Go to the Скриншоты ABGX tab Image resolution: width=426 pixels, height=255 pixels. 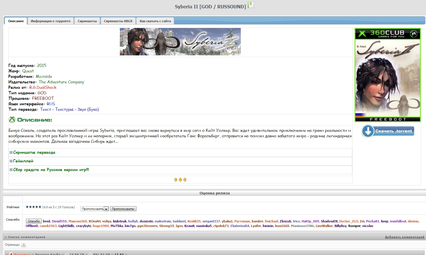point(118,21)
